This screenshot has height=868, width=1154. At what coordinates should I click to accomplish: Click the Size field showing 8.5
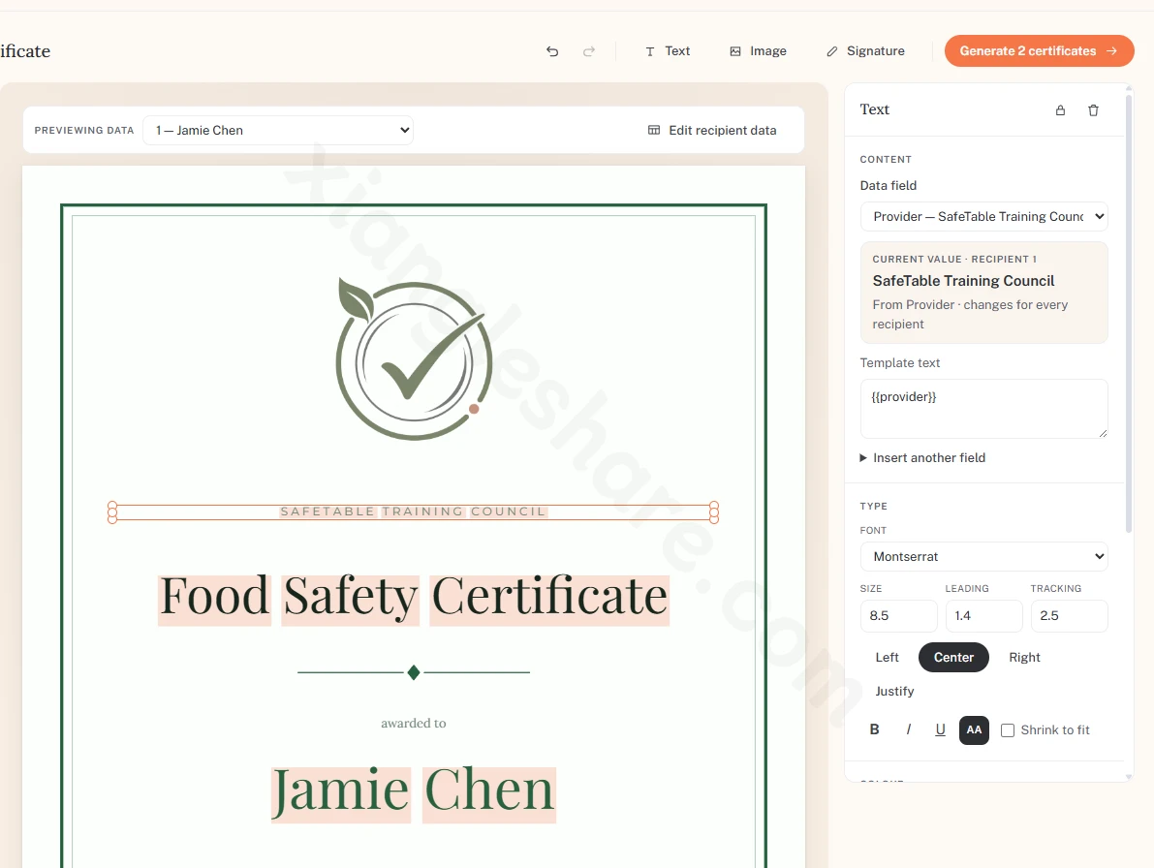coord(898,616)
